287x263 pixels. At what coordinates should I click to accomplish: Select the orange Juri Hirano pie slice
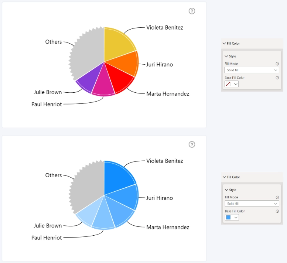click(x=124, y=63)
